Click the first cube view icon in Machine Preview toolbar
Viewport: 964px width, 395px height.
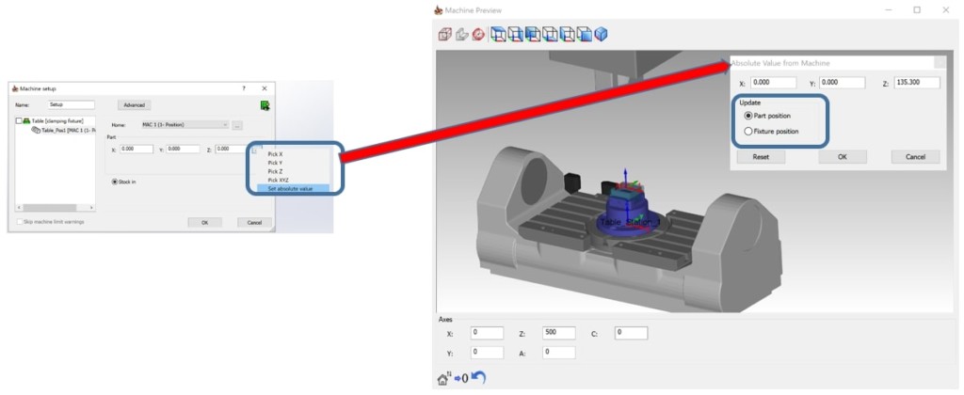445,35
